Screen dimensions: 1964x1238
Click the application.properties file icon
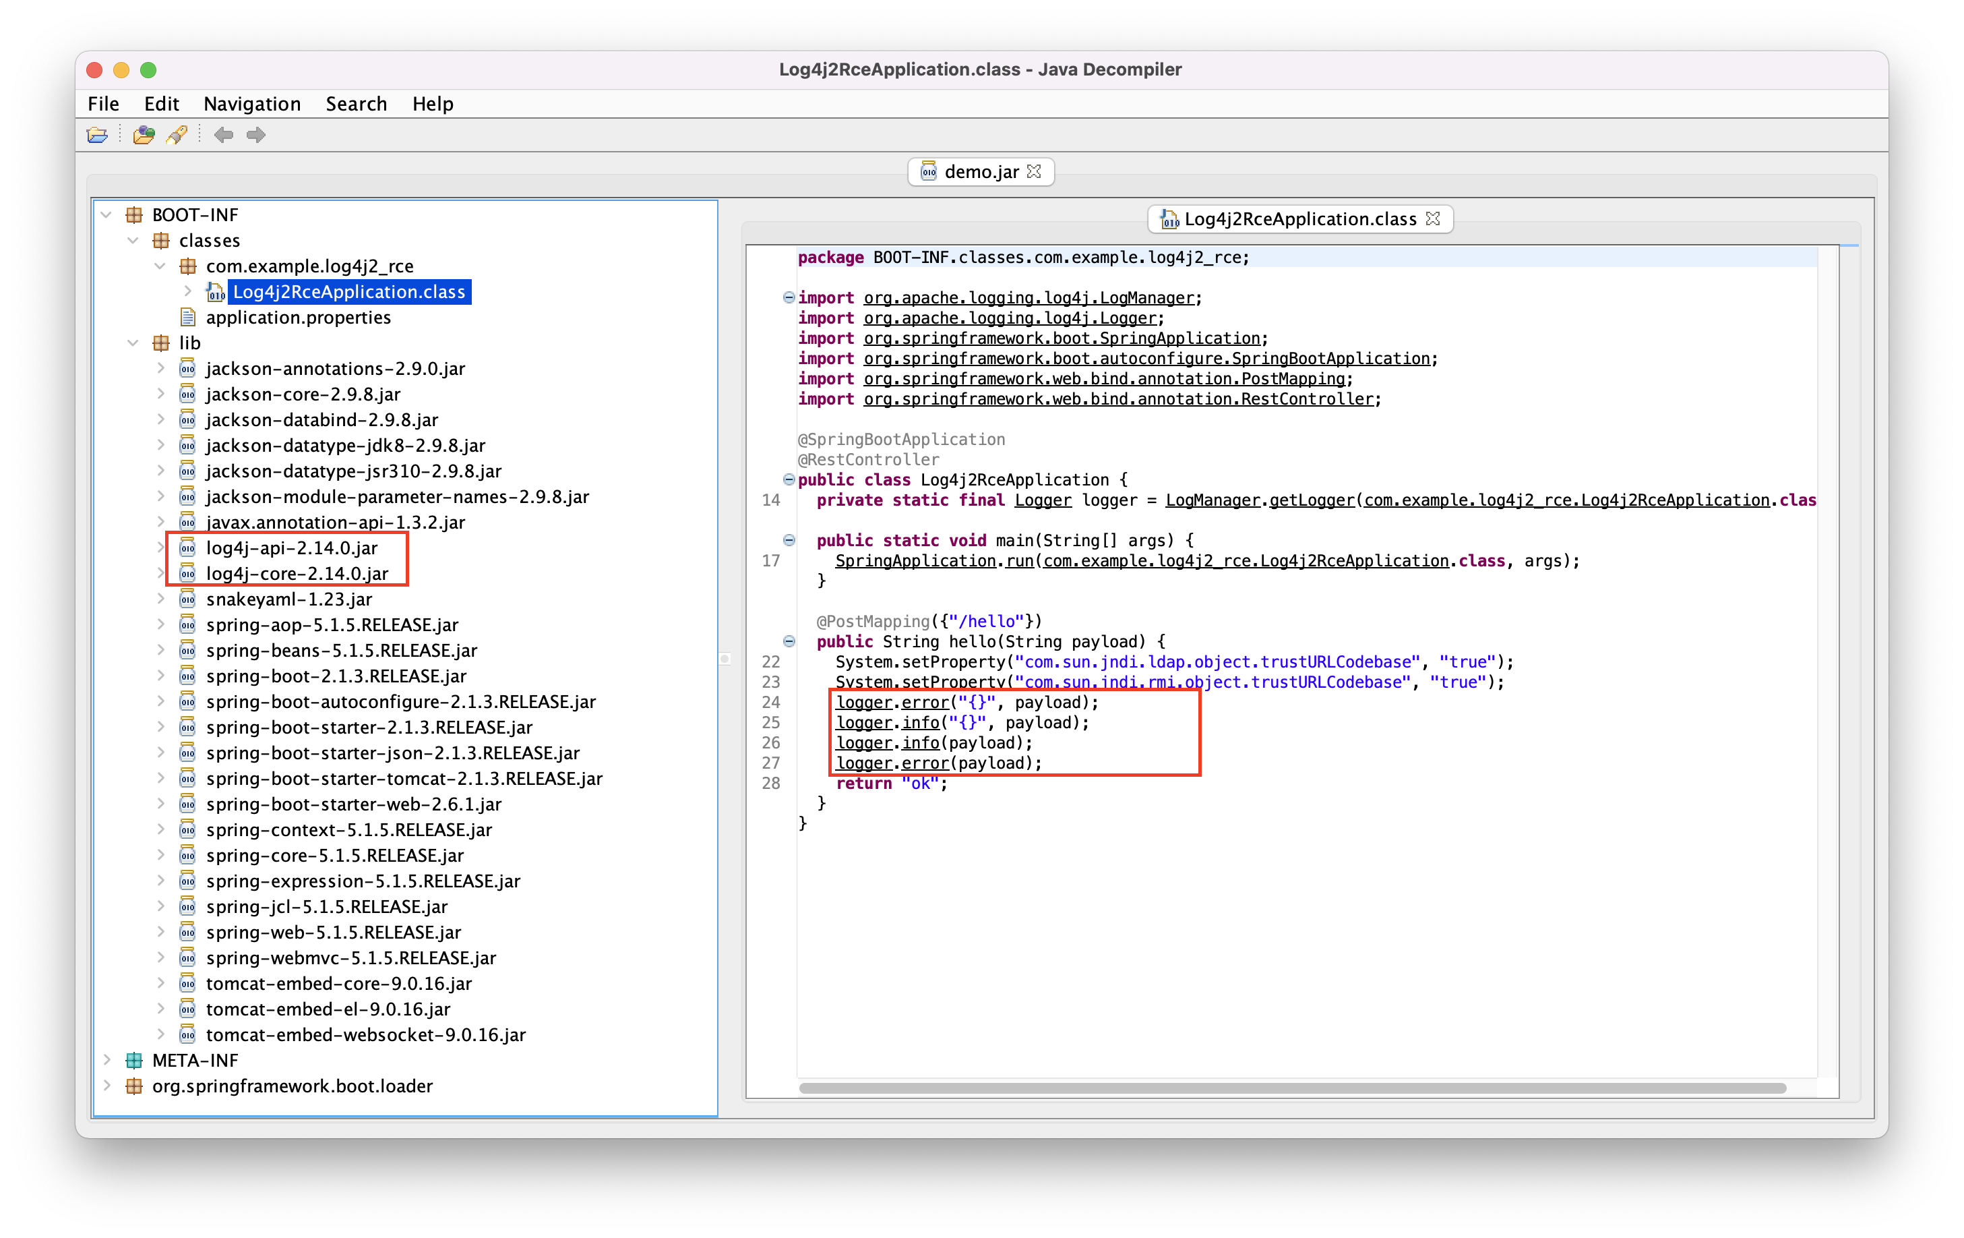click(189, 318)
